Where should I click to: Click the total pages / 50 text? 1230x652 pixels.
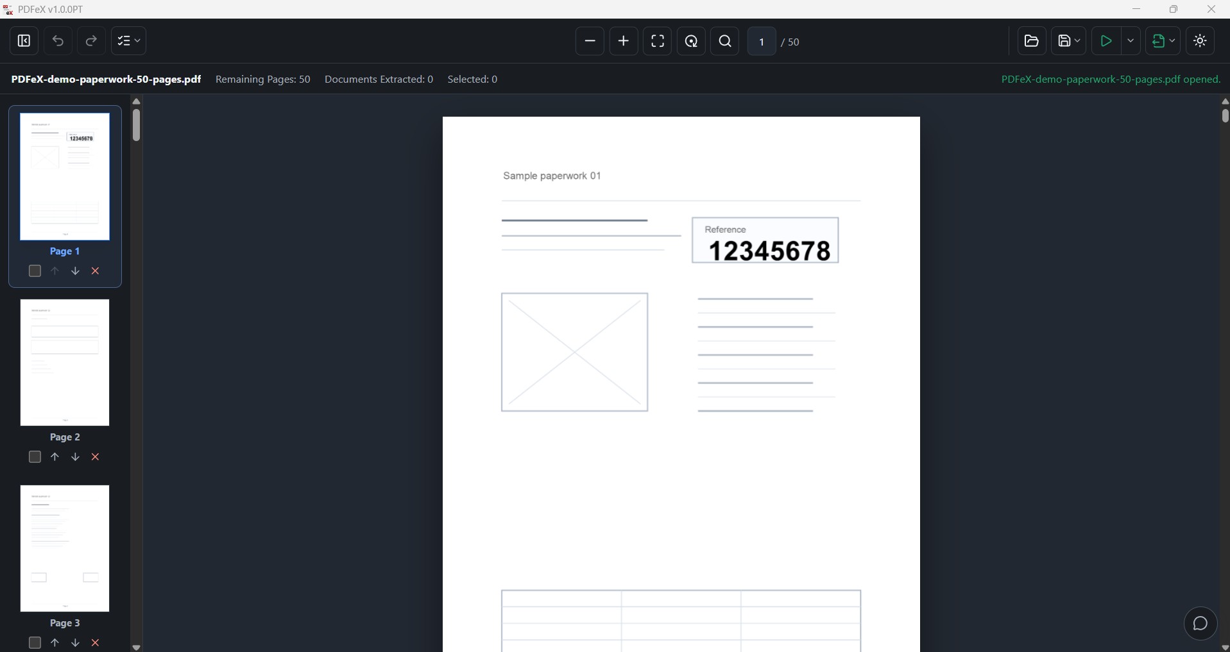pyautogui.click(x=790, y=42)
